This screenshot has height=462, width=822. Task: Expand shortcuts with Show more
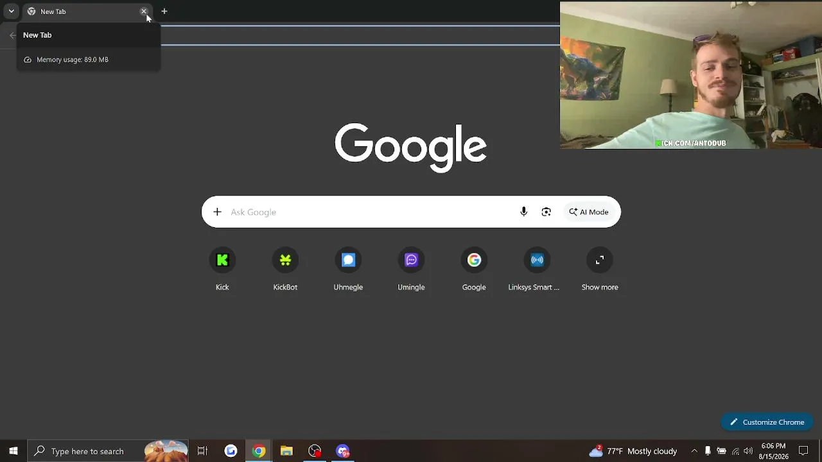pyautogui.click(x=600, y=269)
